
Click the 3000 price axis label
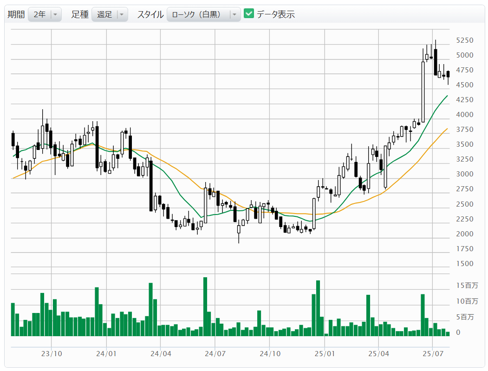tap(465, 174)
